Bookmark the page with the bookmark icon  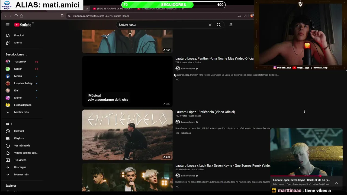(x=62, y=16)
